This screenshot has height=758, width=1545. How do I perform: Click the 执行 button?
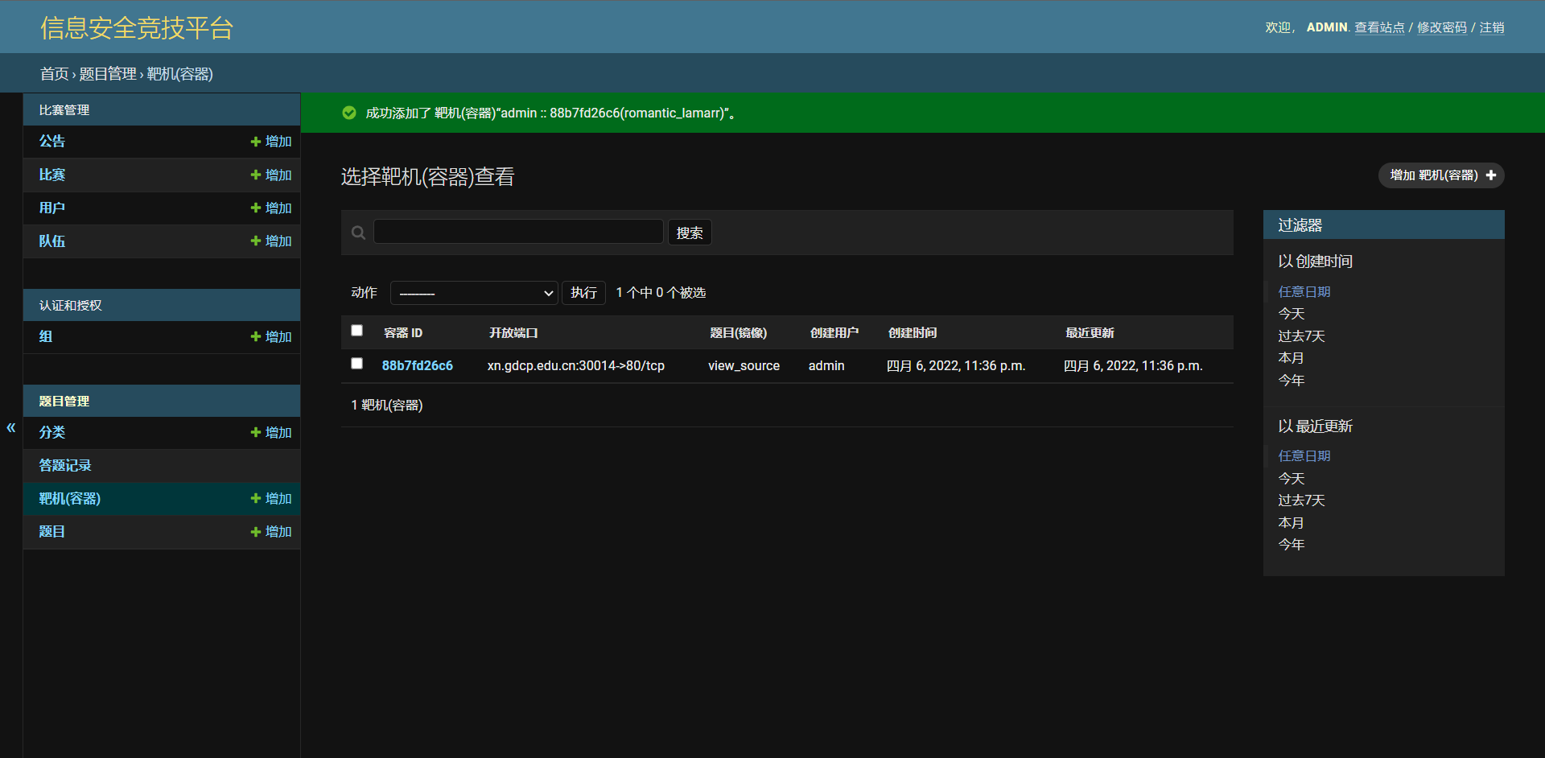pyautogui.click(x=583, y=293)
